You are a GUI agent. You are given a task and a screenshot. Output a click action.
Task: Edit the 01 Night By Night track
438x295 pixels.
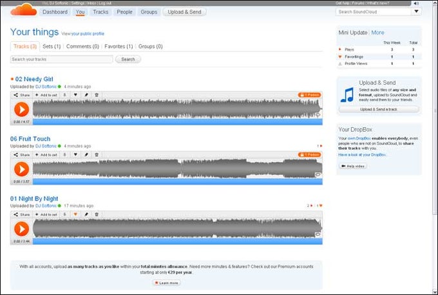(x=86, y=215)
